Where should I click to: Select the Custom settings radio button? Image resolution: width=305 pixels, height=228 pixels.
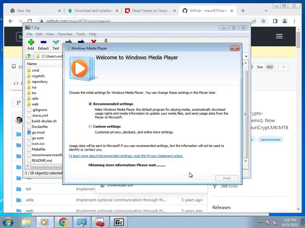coord(90,126)
